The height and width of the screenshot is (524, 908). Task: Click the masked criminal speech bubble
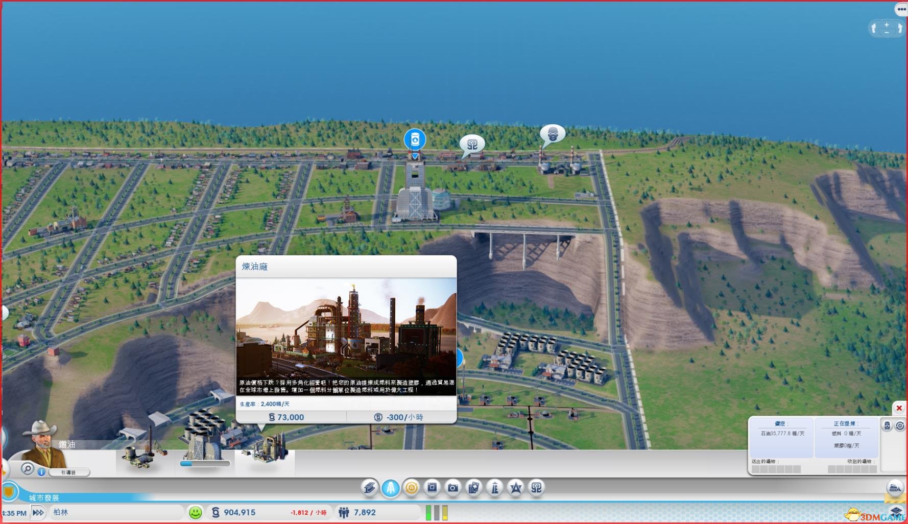pyautogui.click(x=553, y=135)
